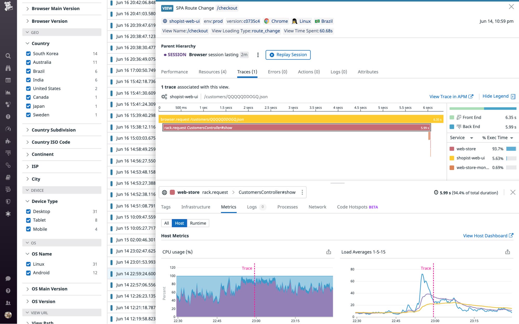519x324 pixels.
Task: Open global search from the sidebar magnifier
Action: 8,56
